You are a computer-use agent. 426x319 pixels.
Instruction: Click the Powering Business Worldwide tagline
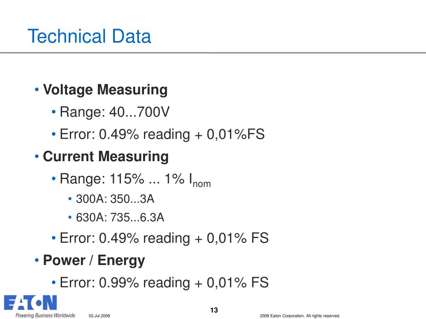45,315
